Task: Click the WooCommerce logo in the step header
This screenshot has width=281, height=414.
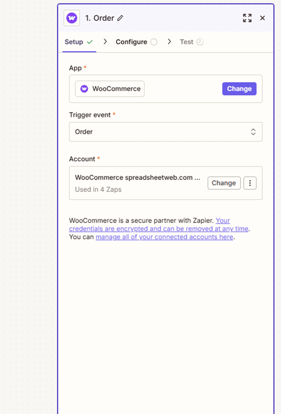Action: click(72, 18)
